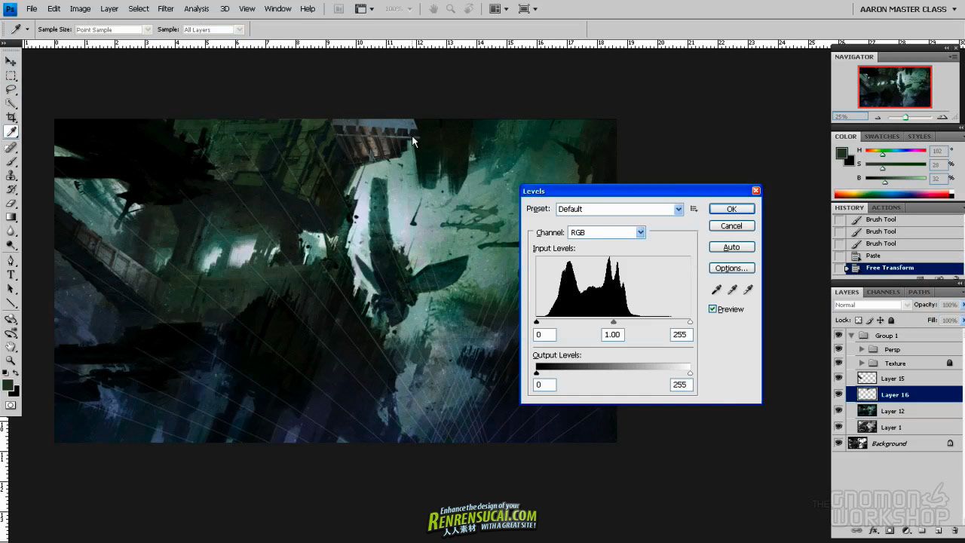Select the Rectangular Marquee tool
The image size is (965, 543).
tap(11, 75)
